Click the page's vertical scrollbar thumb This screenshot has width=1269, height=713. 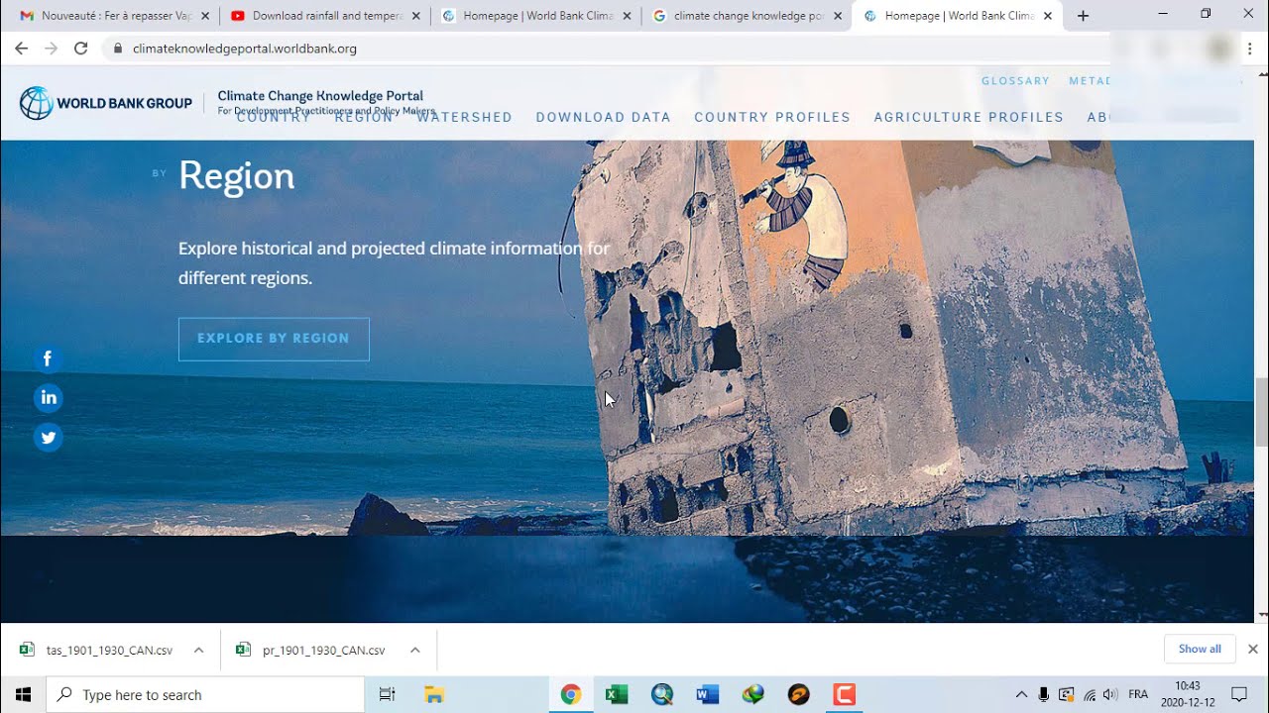coord(1262,412)
